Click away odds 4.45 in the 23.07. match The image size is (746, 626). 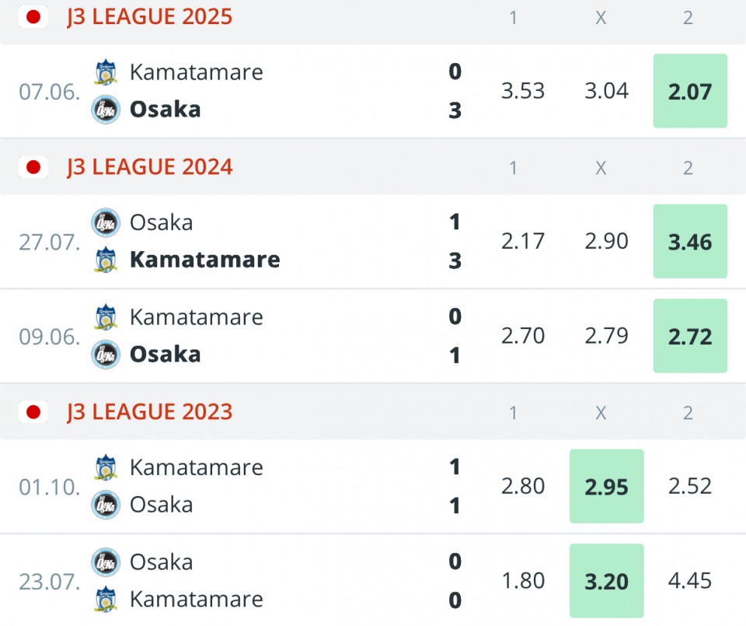coord(690,581)
